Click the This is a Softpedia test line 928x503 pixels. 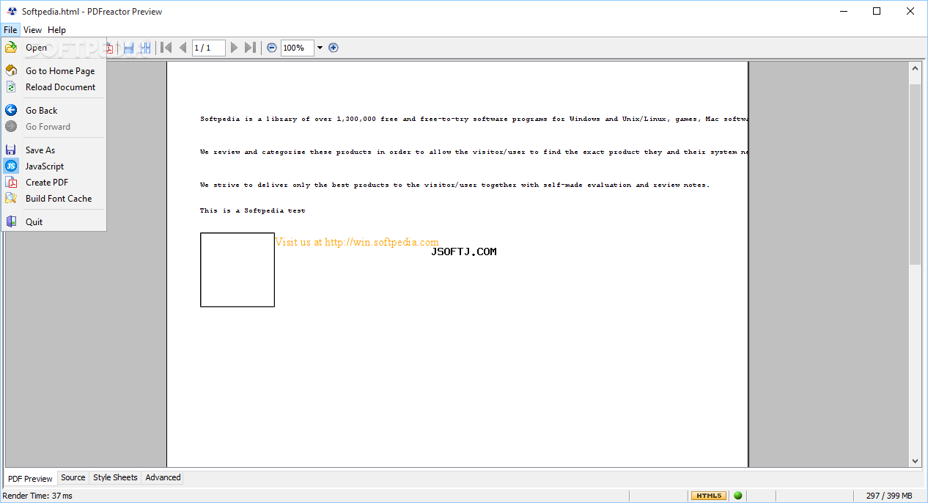click(253, 210)
